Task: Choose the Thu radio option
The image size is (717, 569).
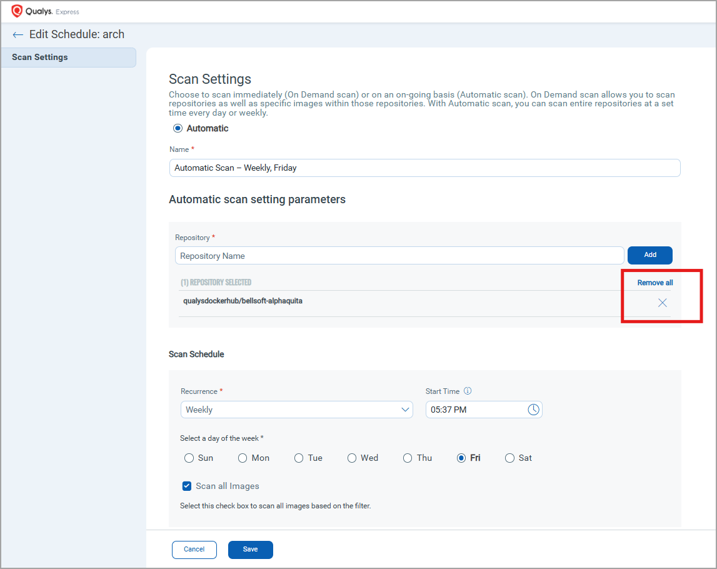Action: pos(408,458)
